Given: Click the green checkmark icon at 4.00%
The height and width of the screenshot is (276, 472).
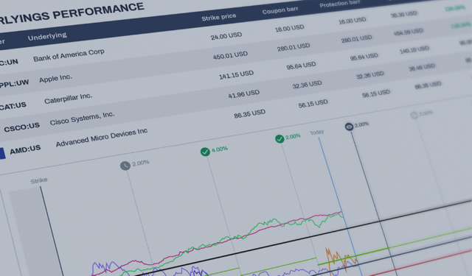Looking at the screenshot, I should click(205, 152).
